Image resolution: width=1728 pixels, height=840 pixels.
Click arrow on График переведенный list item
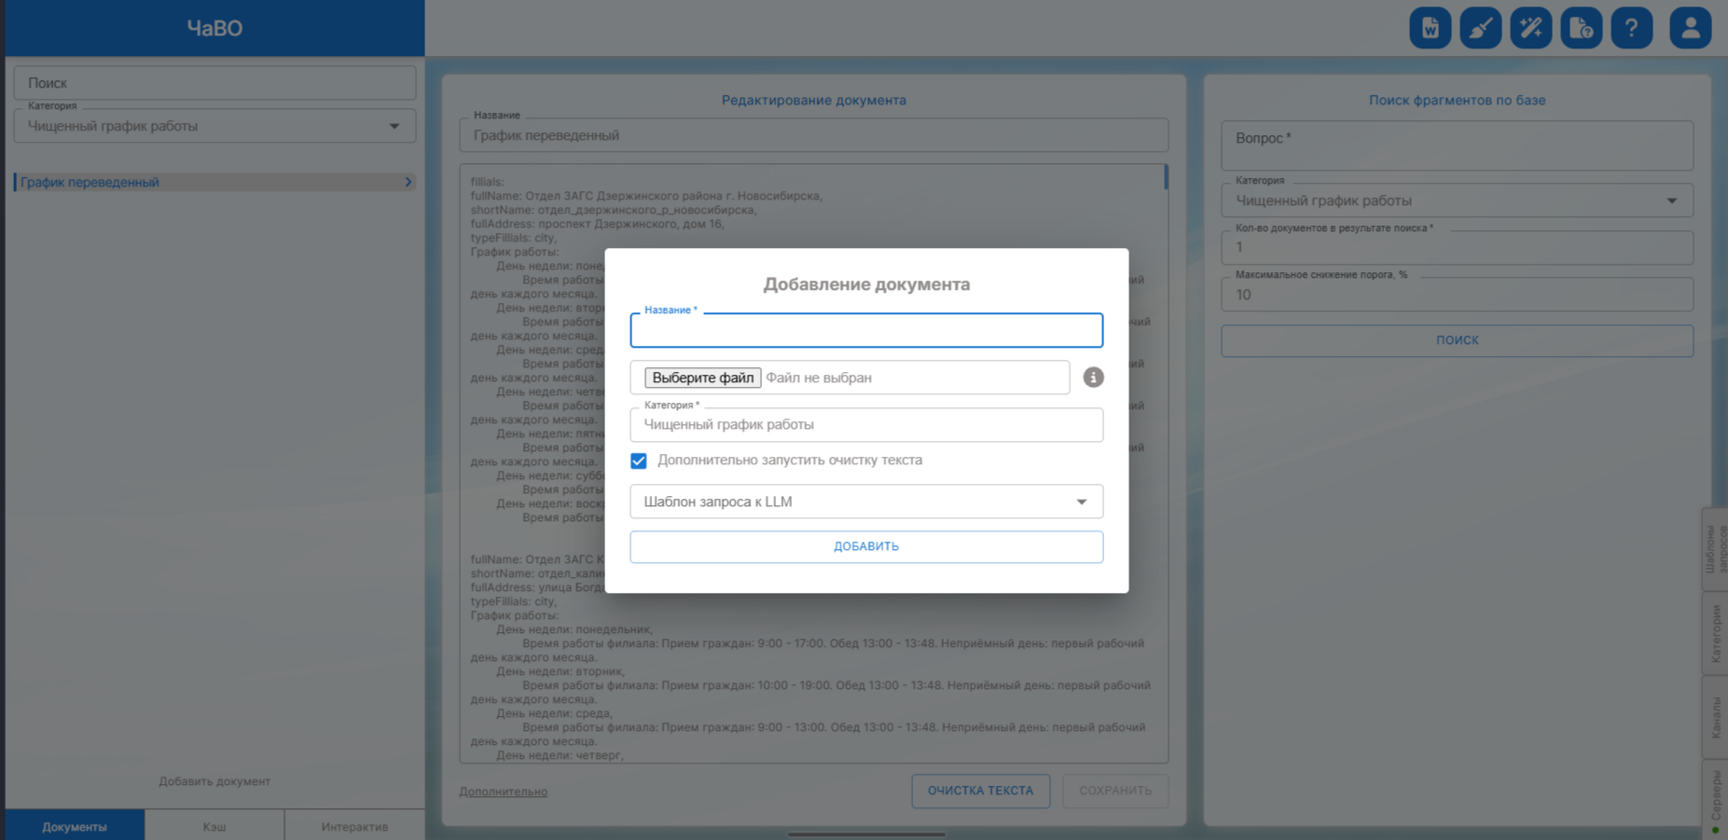click(x=408, y=183)
